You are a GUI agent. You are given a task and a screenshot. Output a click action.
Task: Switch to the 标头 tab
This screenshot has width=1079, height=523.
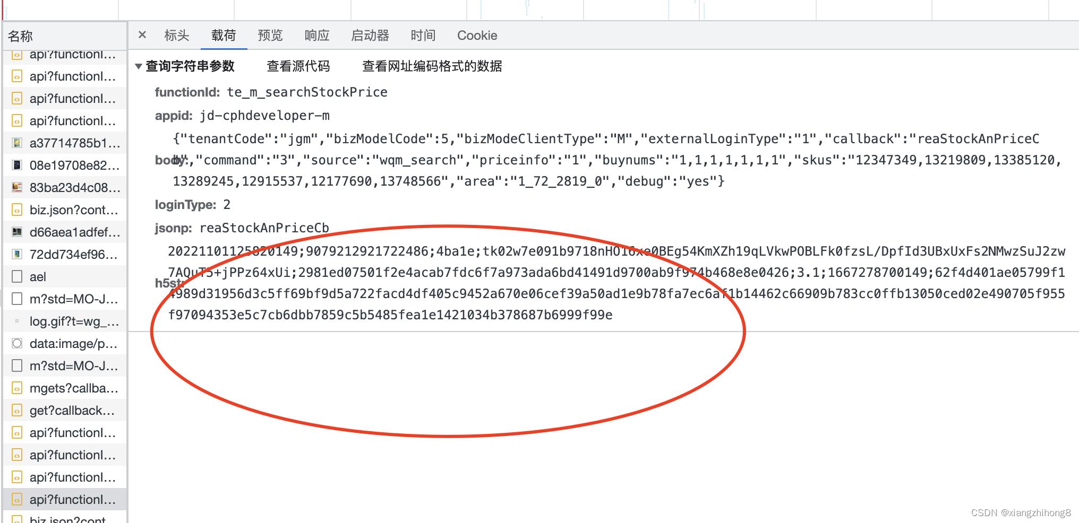coord(177,36)
